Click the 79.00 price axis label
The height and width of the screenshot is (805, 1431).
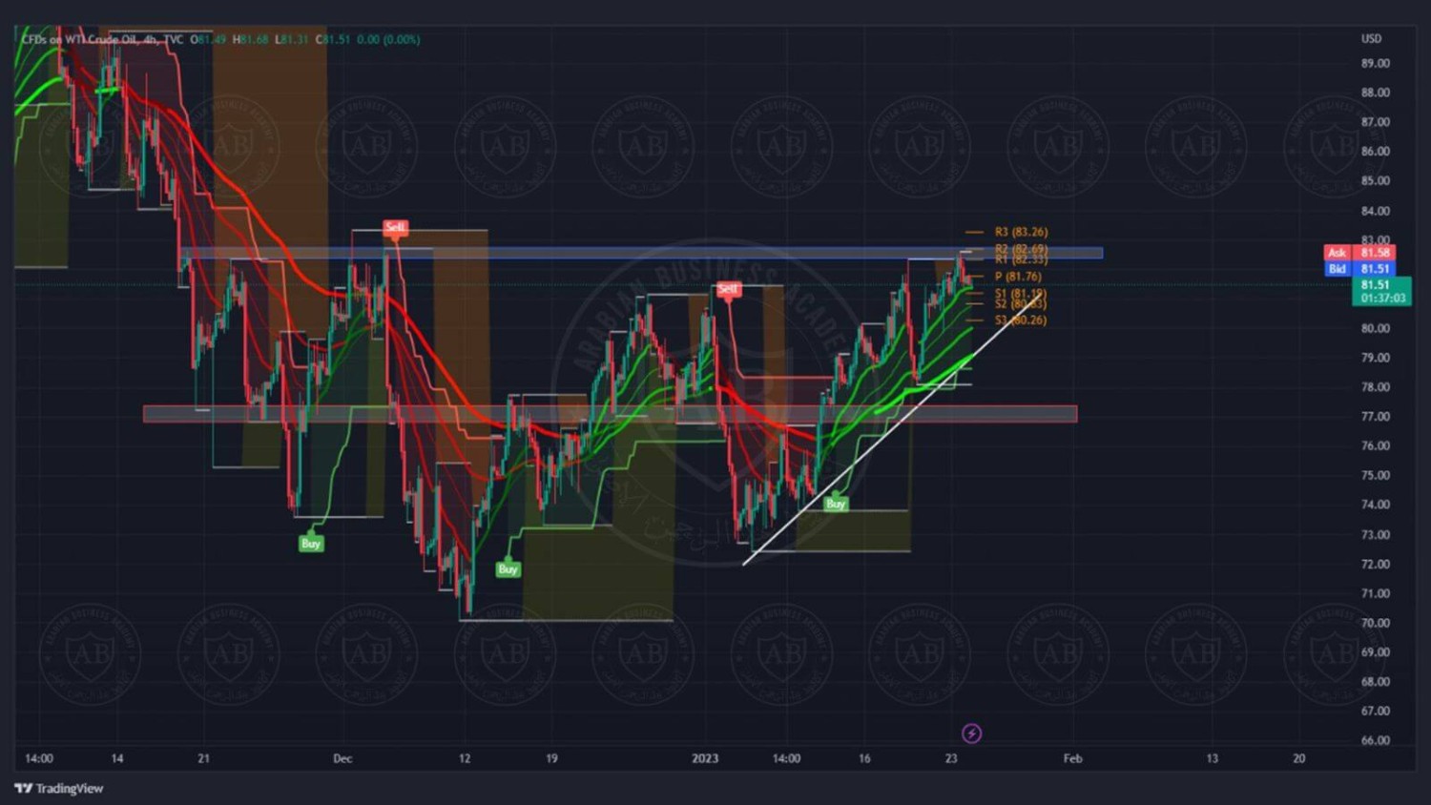point(1376,358)
